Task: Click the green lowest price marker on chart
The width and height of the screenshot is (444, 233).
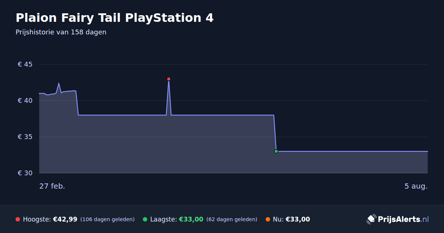Action: click(276, 151)
